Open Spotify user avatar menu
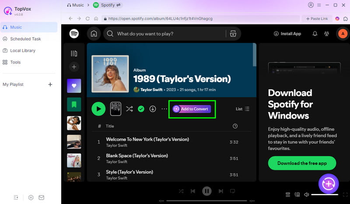 [343, 34]
